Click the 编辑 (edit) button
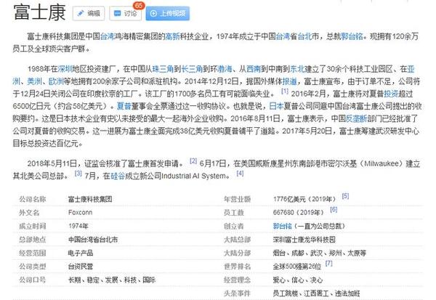The height and width of the screenshot is (300, 436). (x=89, y=13)
